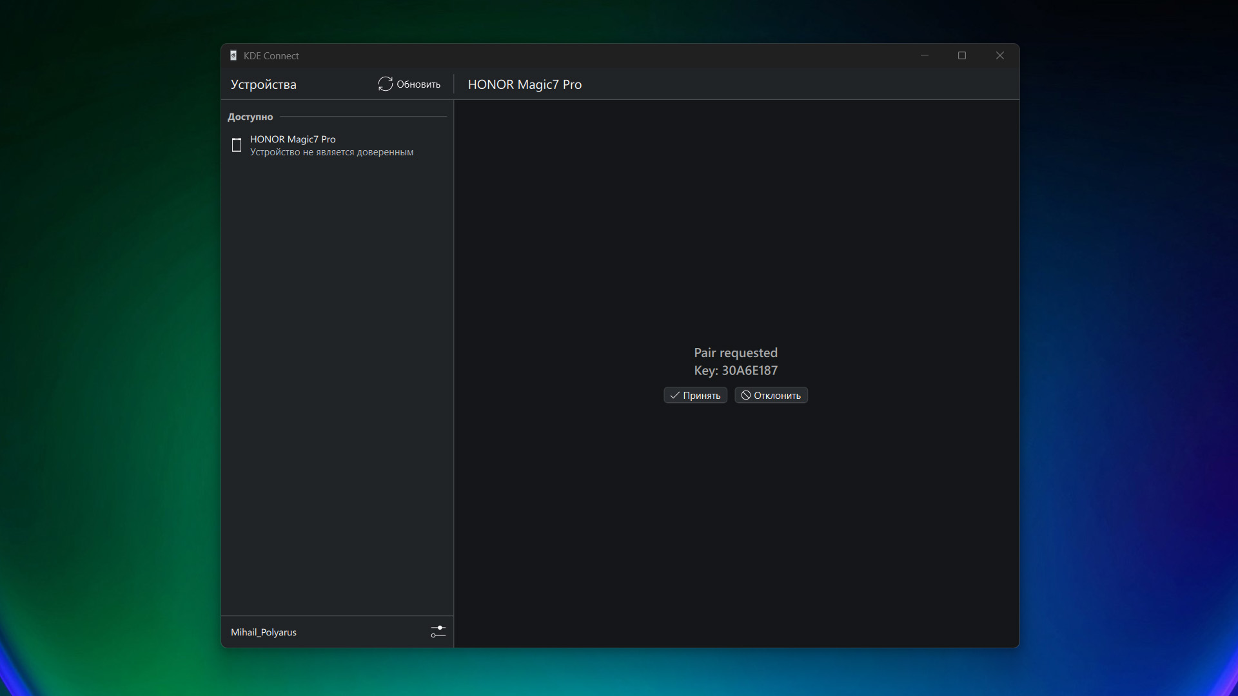Click the 'Устройство не является доверенным' status text
Viewport: 1238px width, 696px height.
tap(331, 153)
